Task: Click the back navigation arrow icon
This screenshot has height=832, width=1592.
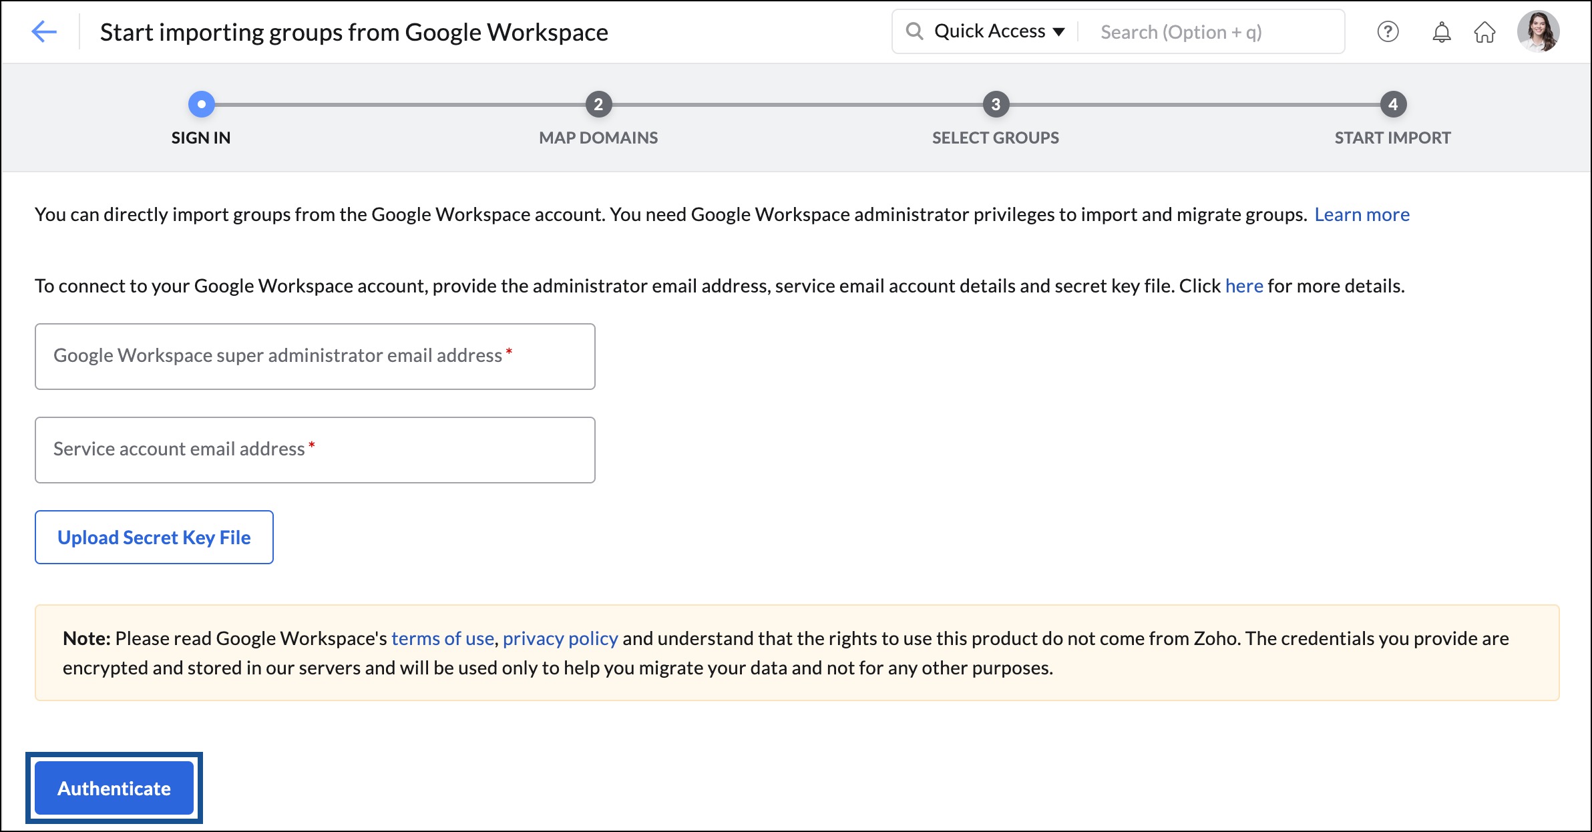Action: tap(42, 31)
